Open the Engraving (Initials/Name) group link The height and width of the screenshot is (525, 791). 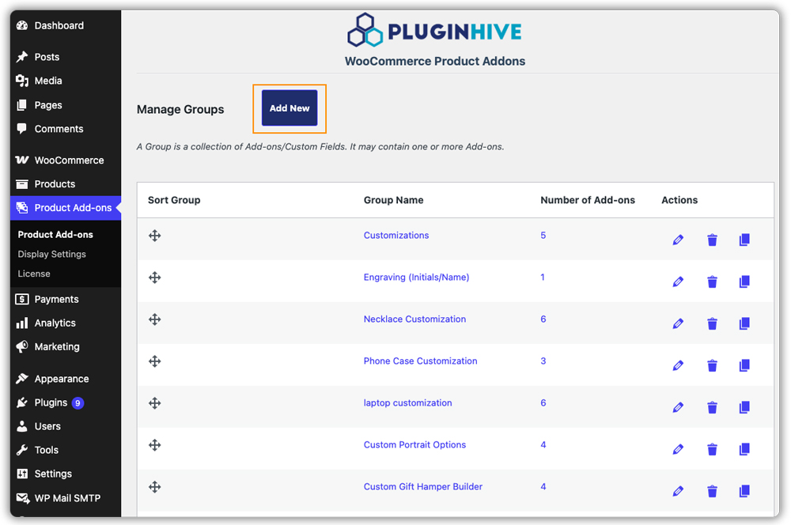pos(416,278)
